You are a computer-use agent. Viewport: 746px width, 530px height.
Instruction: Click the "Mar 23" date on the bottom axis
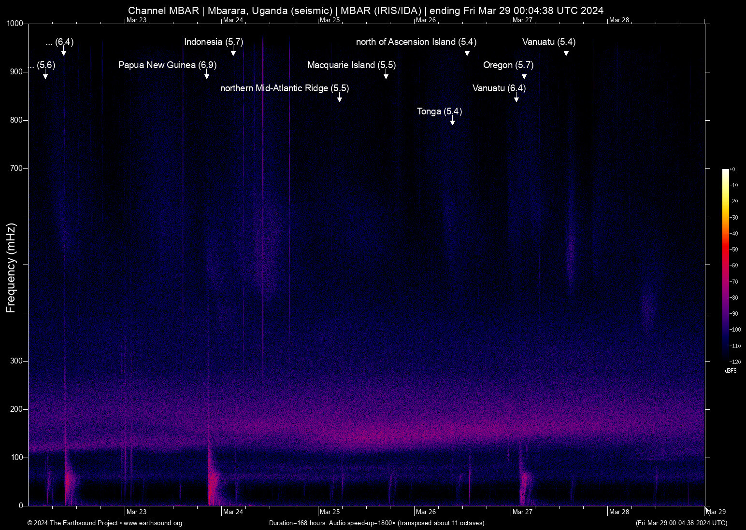pyautogui.click(x=136, y=512)
